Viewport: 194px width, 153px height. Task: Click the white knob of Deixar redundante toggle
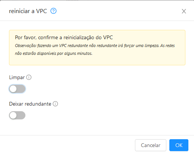coord(13,115)
